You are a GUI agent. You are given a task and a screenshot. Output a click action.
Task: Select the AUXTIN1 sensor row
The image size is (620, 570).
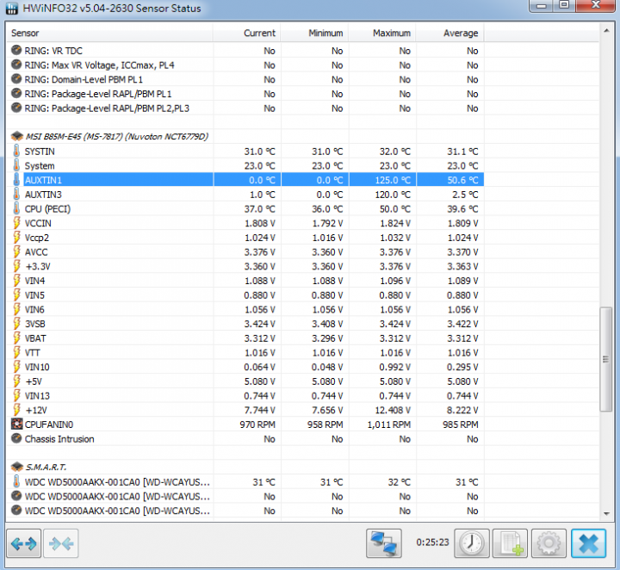pos(245,180)
